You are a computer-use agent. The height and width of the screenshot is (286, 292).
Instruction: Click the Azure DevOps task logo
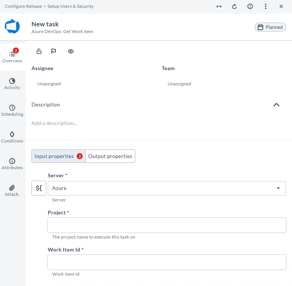[x=12, y=26]
